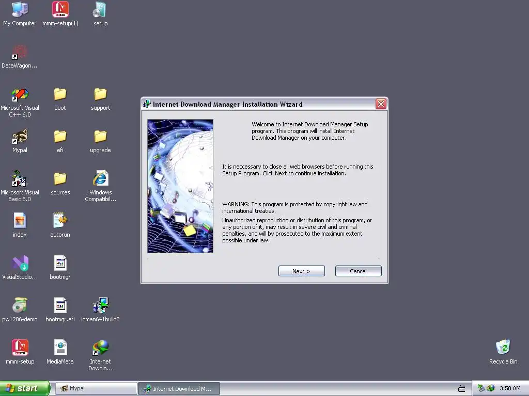Cancel the IDM installation wizard
This screenshot has width=529, height=396.
(359, 271)
